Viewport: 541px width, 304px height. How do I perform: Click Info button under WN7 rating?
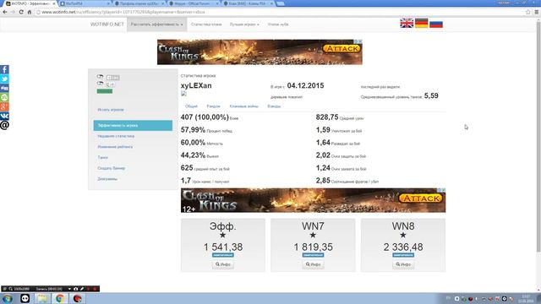(313, 264)
